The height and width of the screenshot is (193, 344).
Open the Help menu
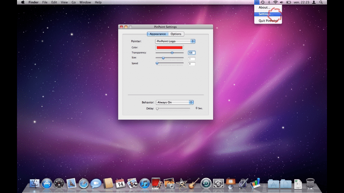tap(98, 2)
